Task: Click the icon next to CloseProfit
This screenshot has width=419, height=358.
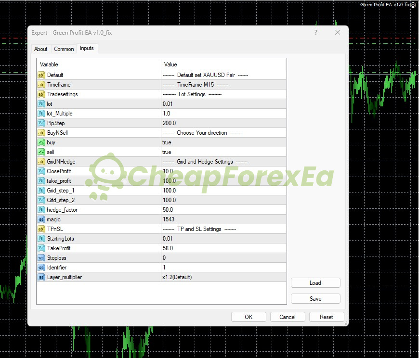Action: (41, 171)
